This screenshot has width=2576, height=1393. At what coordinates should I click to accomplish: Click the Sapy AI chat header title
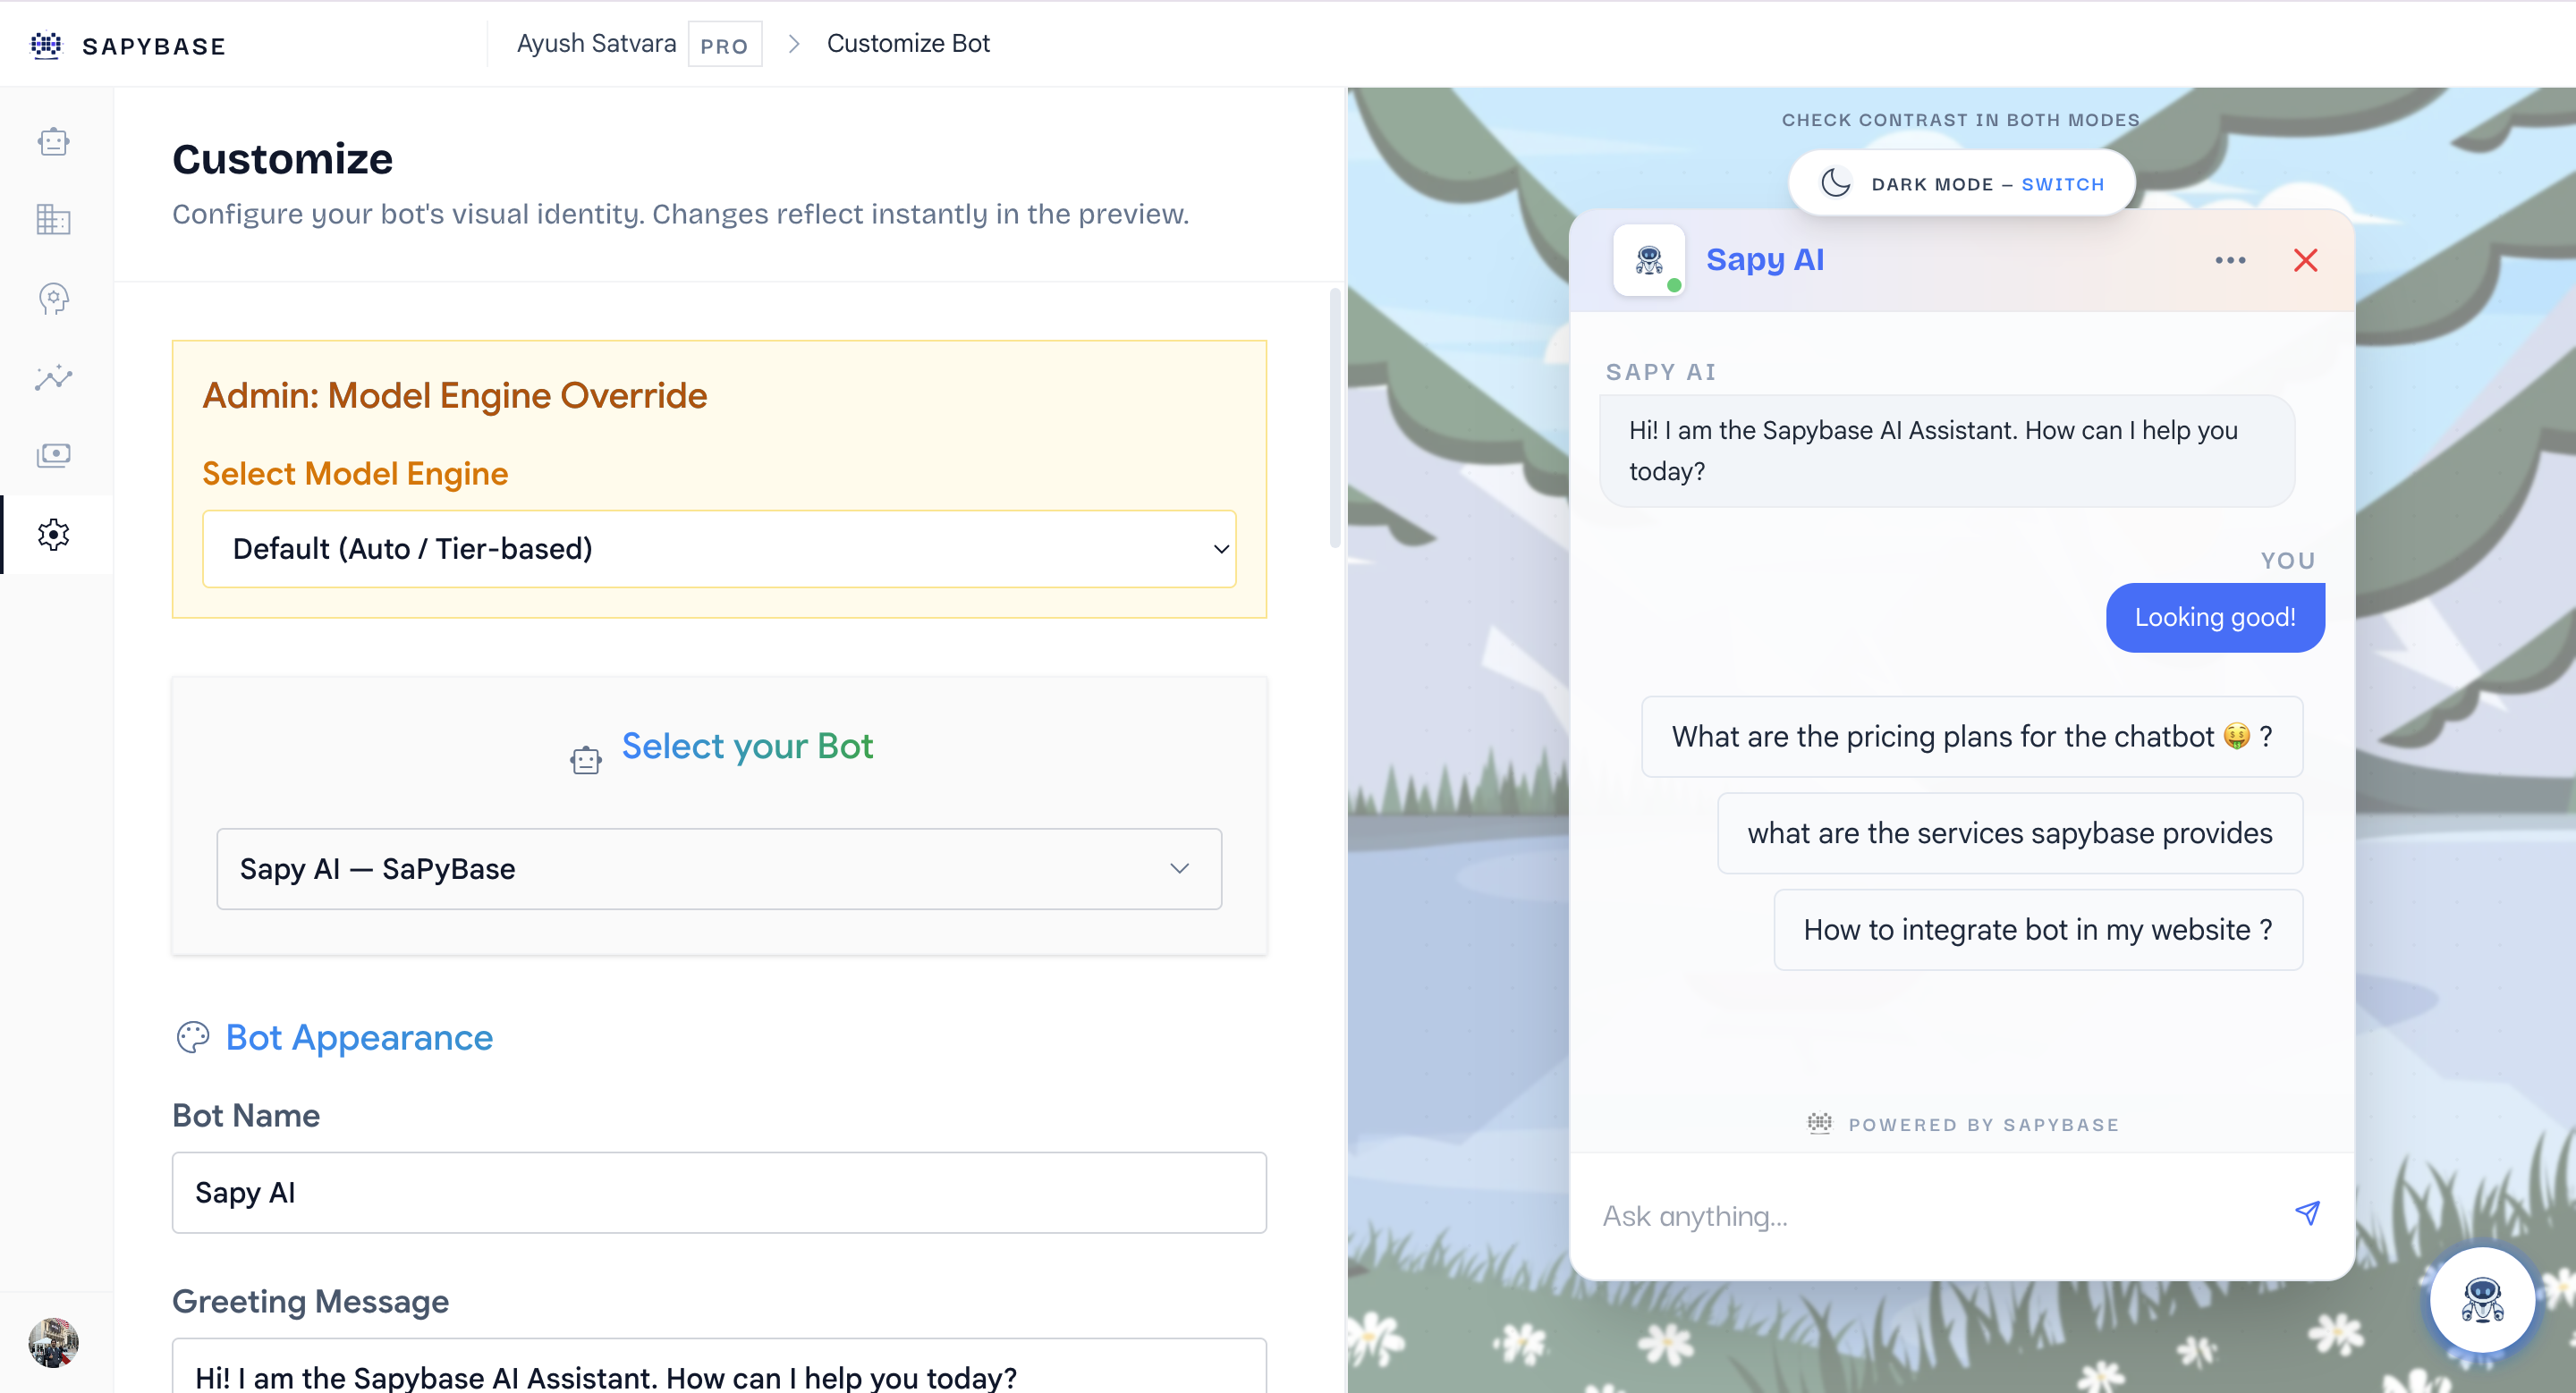1765,260
